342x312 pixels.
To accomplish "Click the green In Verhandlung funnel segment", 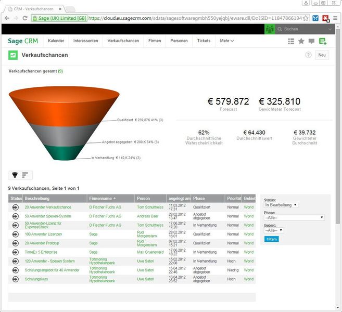I will coord(64,153).
